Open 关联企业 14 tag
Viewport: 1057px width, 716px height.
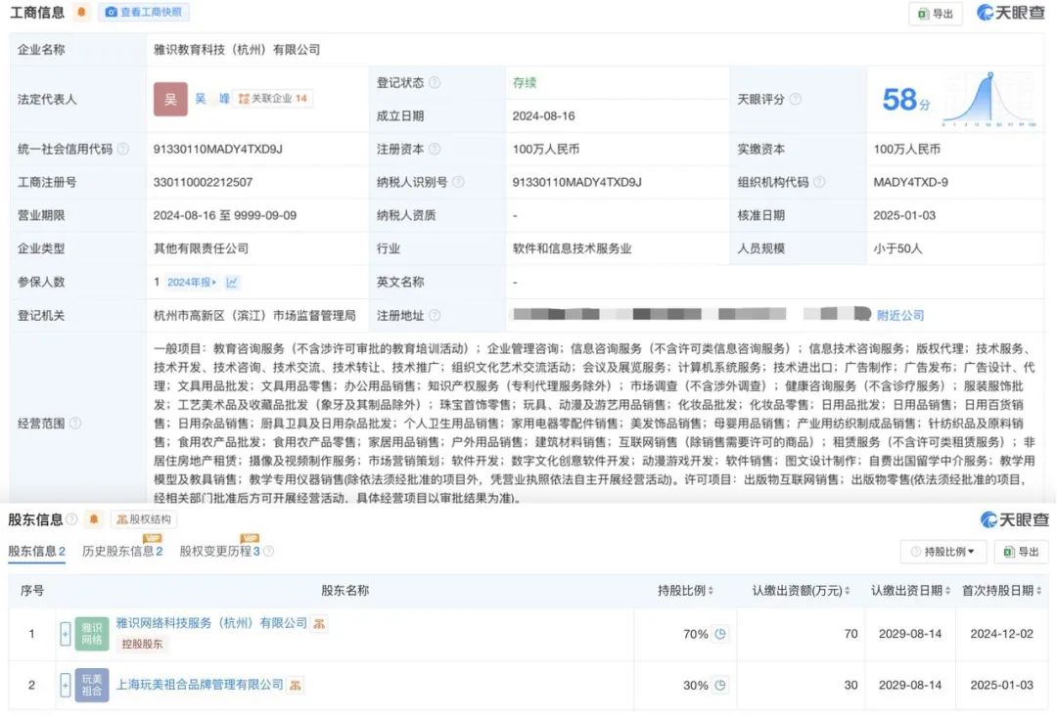272,99
